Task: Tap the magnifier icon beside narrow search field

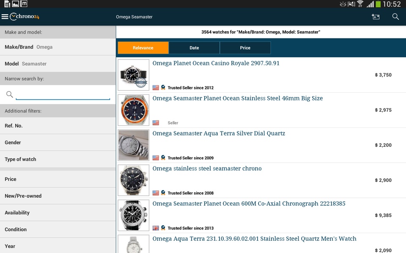Action: (x=10, y=94)
